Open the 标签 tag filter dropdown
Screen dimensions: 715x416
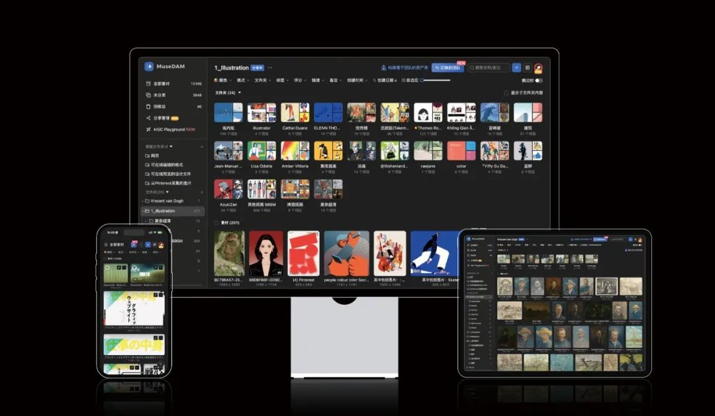click(x=283, y=80)
